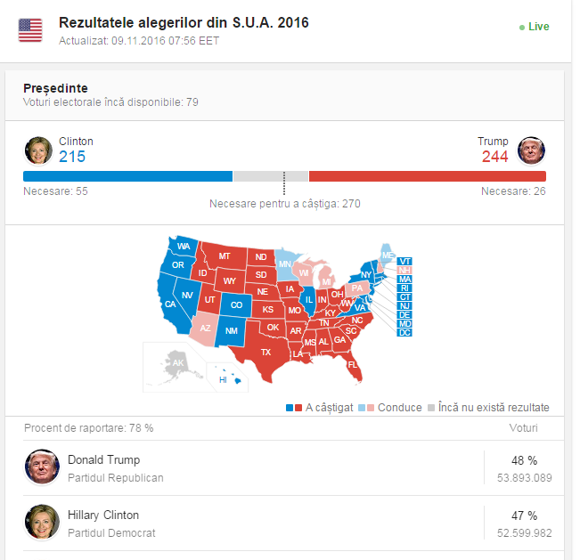580x560 pixels.
Task: Click the US flag icon in header
Action: coord(30,30)
